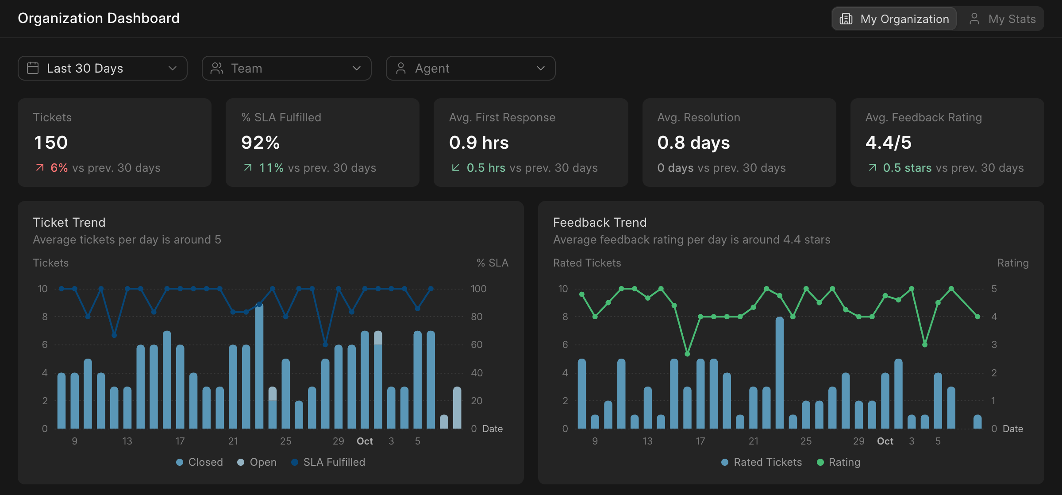The height and width of the screenshot is (495, 1062).
Task: Click the 0.9 hrs value
Action: click(479, 143)
